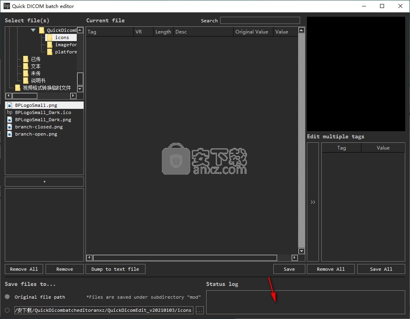The image size is (410, 319).
Task: Click Remove All under Edit multiple tags
Action: [331, 269]
